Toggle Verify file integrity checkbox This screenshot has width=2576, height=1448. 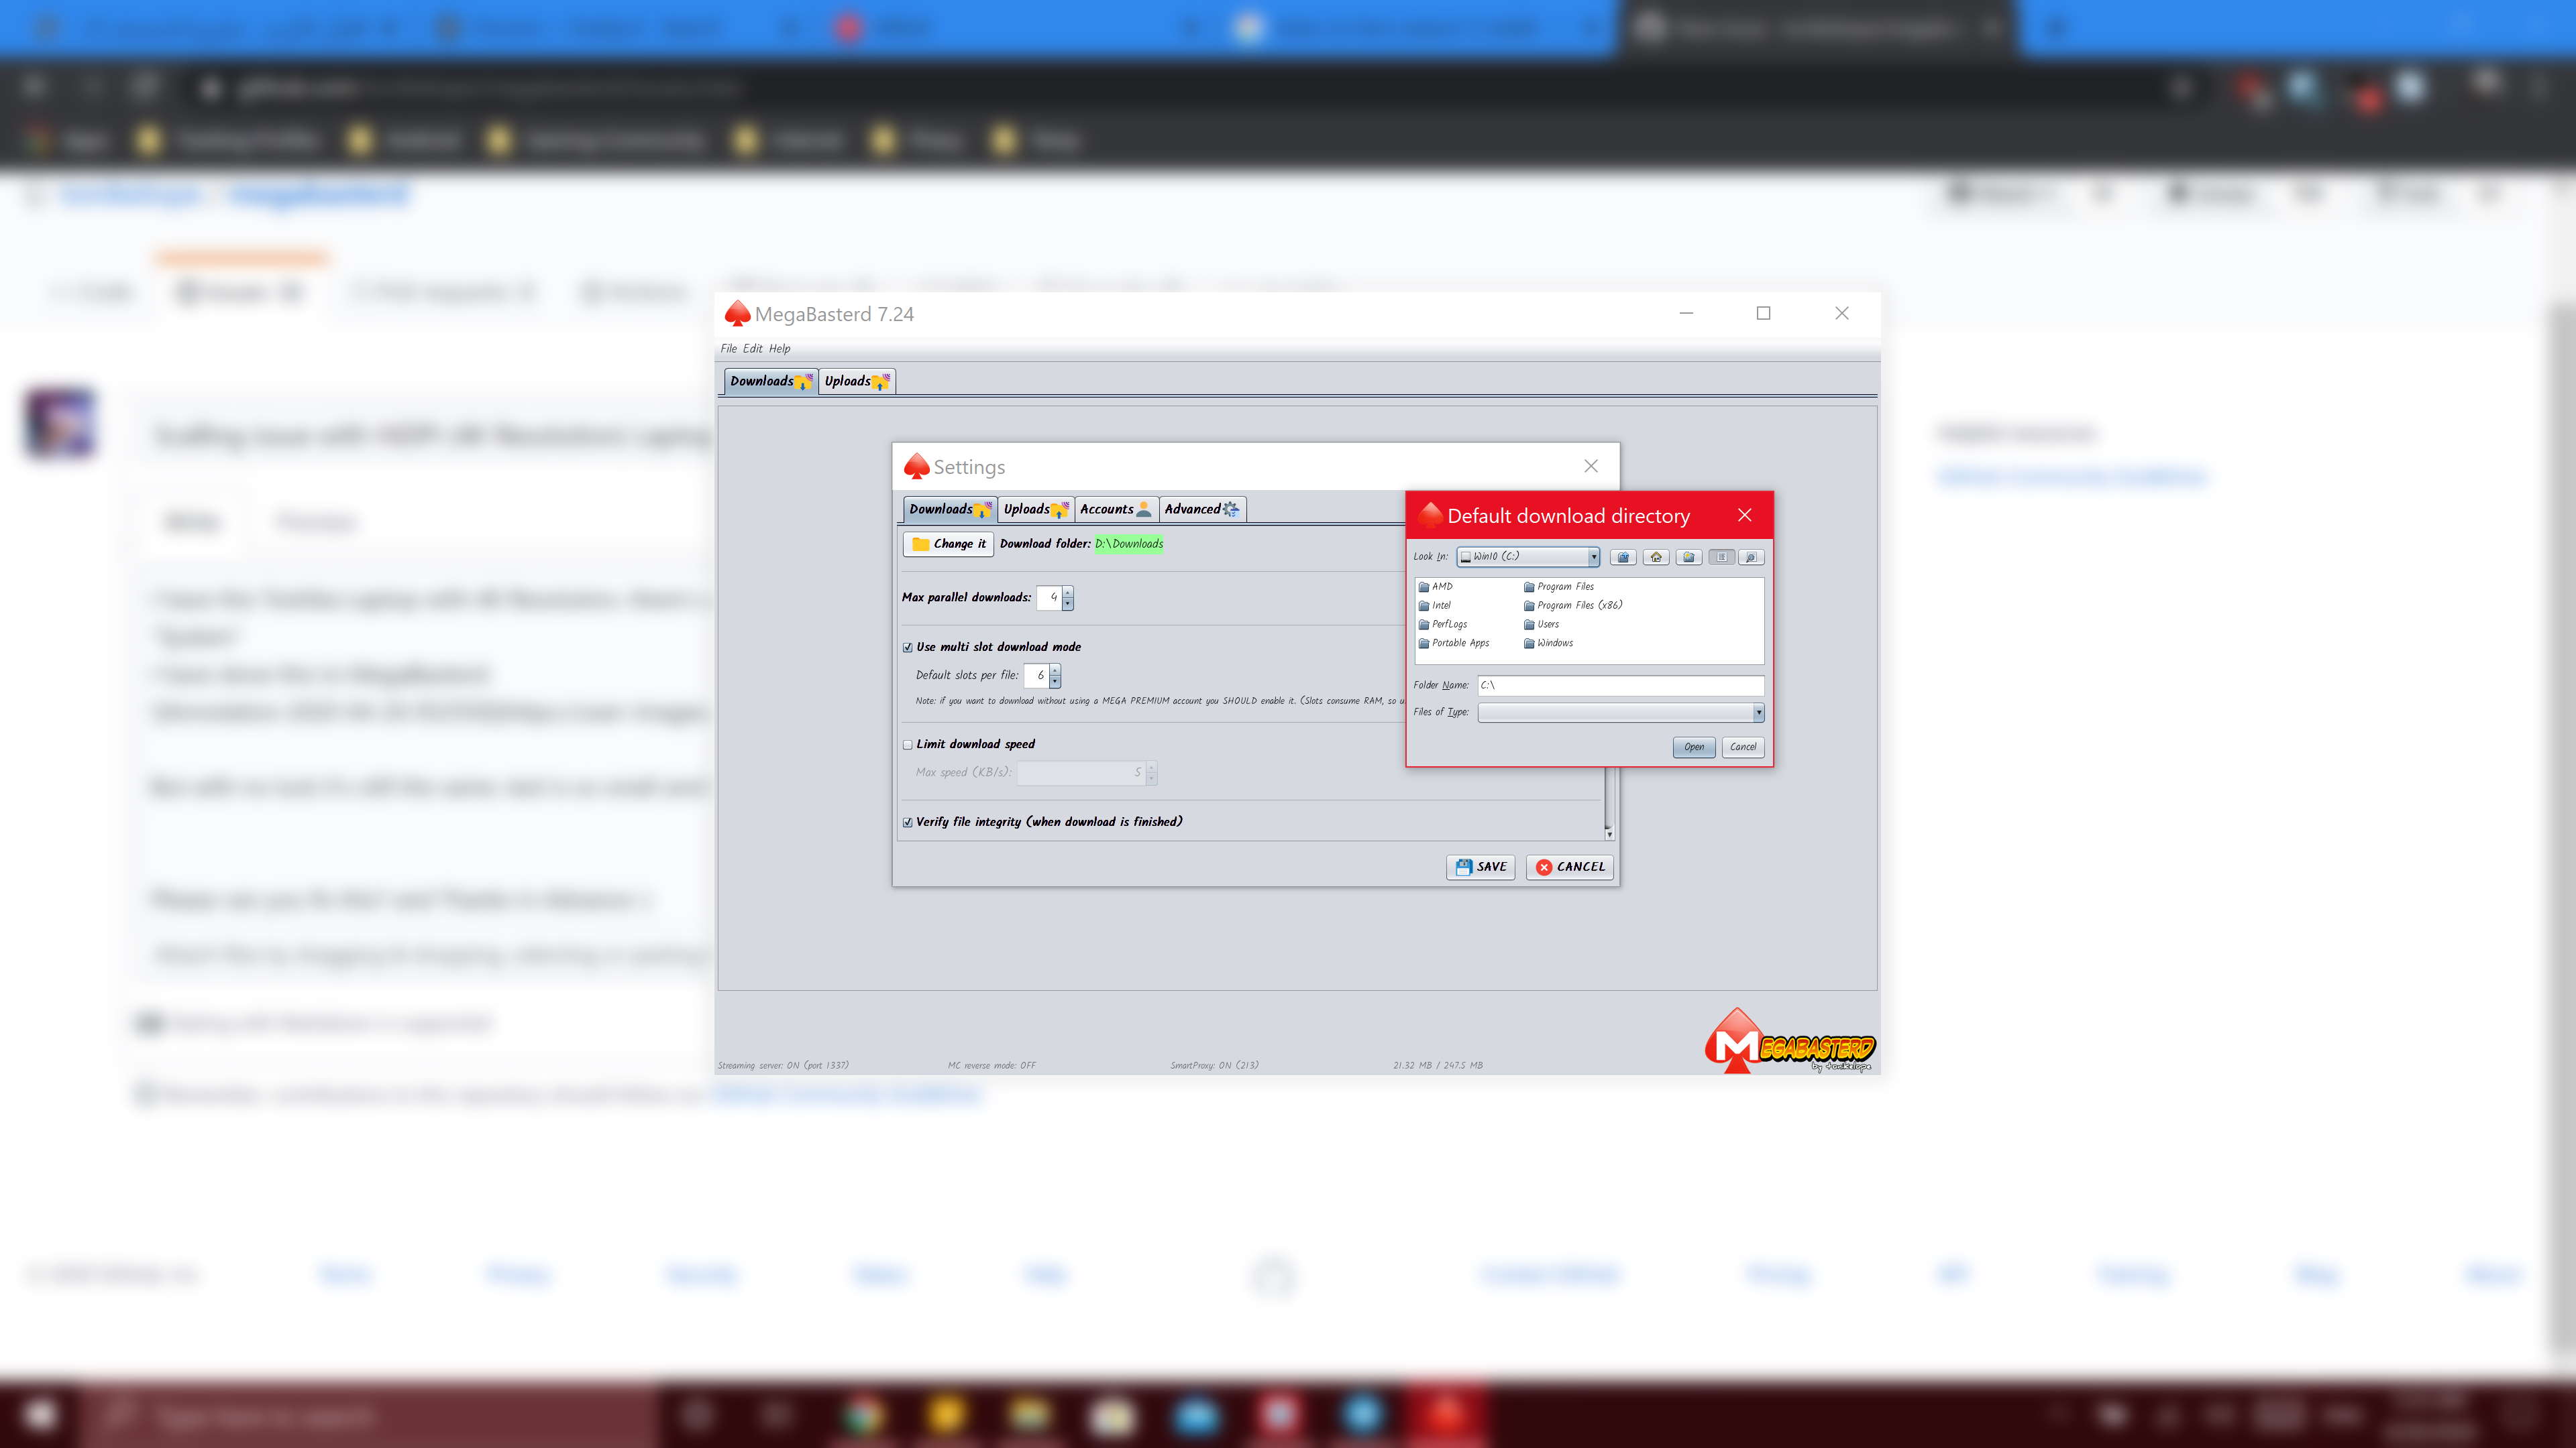pos(908,823)
